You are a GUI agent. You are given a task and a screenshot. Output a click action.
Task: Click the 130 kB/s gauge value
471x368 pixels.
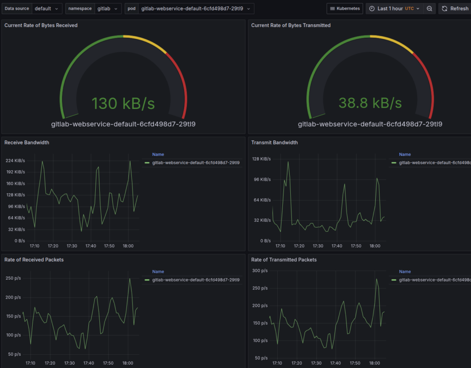[123, 103]
